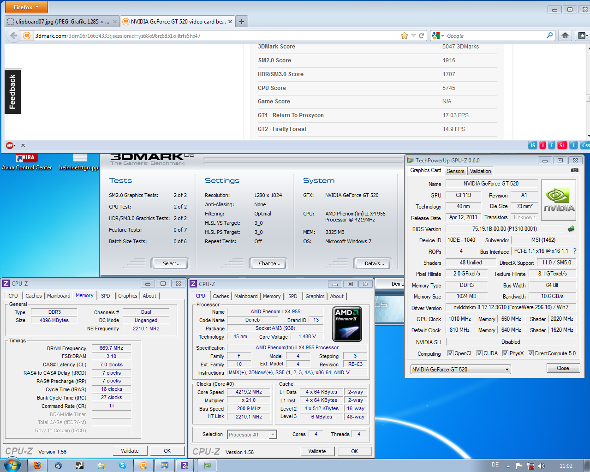Open Steam from the taskbar
Image resolution: width=590 pixels, height=472 pixels.
pos(79,466)
